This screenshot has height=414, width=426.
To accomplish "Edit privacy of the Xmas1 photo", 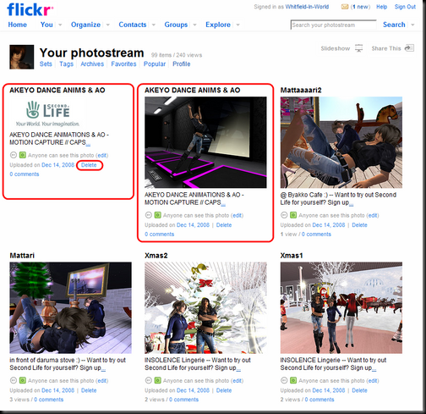I will click(x=373, y=381).
